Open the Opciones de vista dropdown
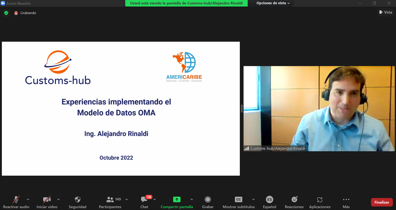 click(273, 3)
